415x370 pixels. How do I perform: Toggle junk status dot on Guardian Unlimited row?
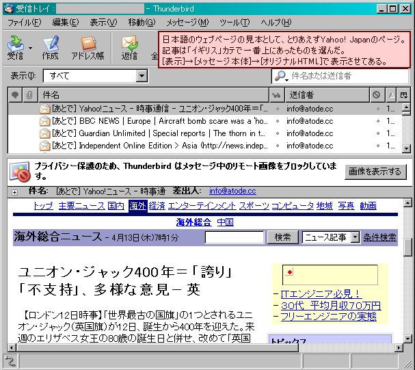(x=378, y=133)
